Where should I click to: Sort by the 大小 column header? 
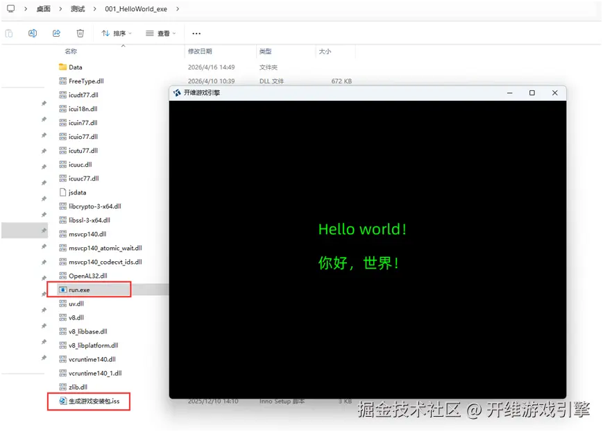pos(325,51)
